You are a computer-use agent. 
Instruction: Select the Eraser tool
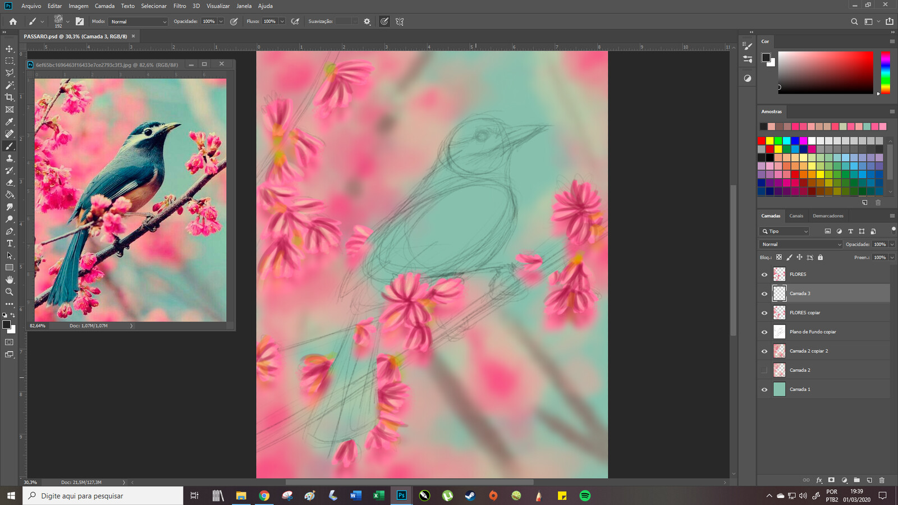(x=10, y=182)
